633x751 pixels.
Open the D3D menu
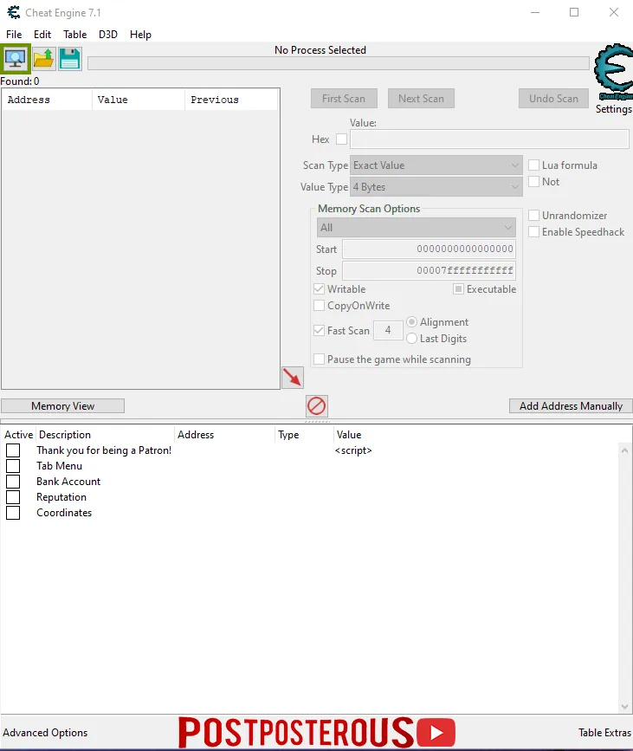click(x=108, y=35)
